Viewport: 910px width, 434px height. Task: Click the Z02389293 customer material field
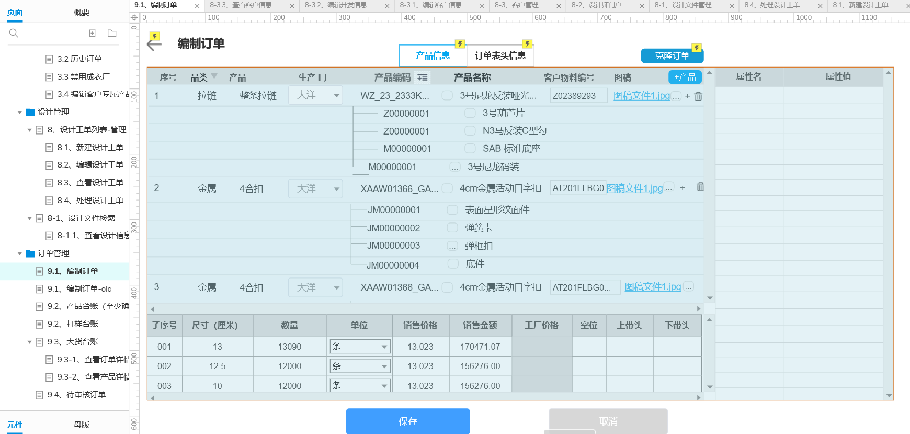578,96
